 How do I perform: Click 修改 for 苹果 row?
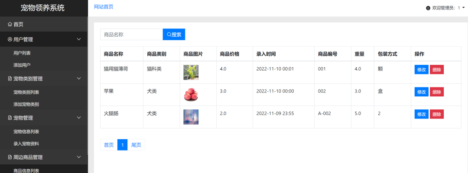click(422, 92)
